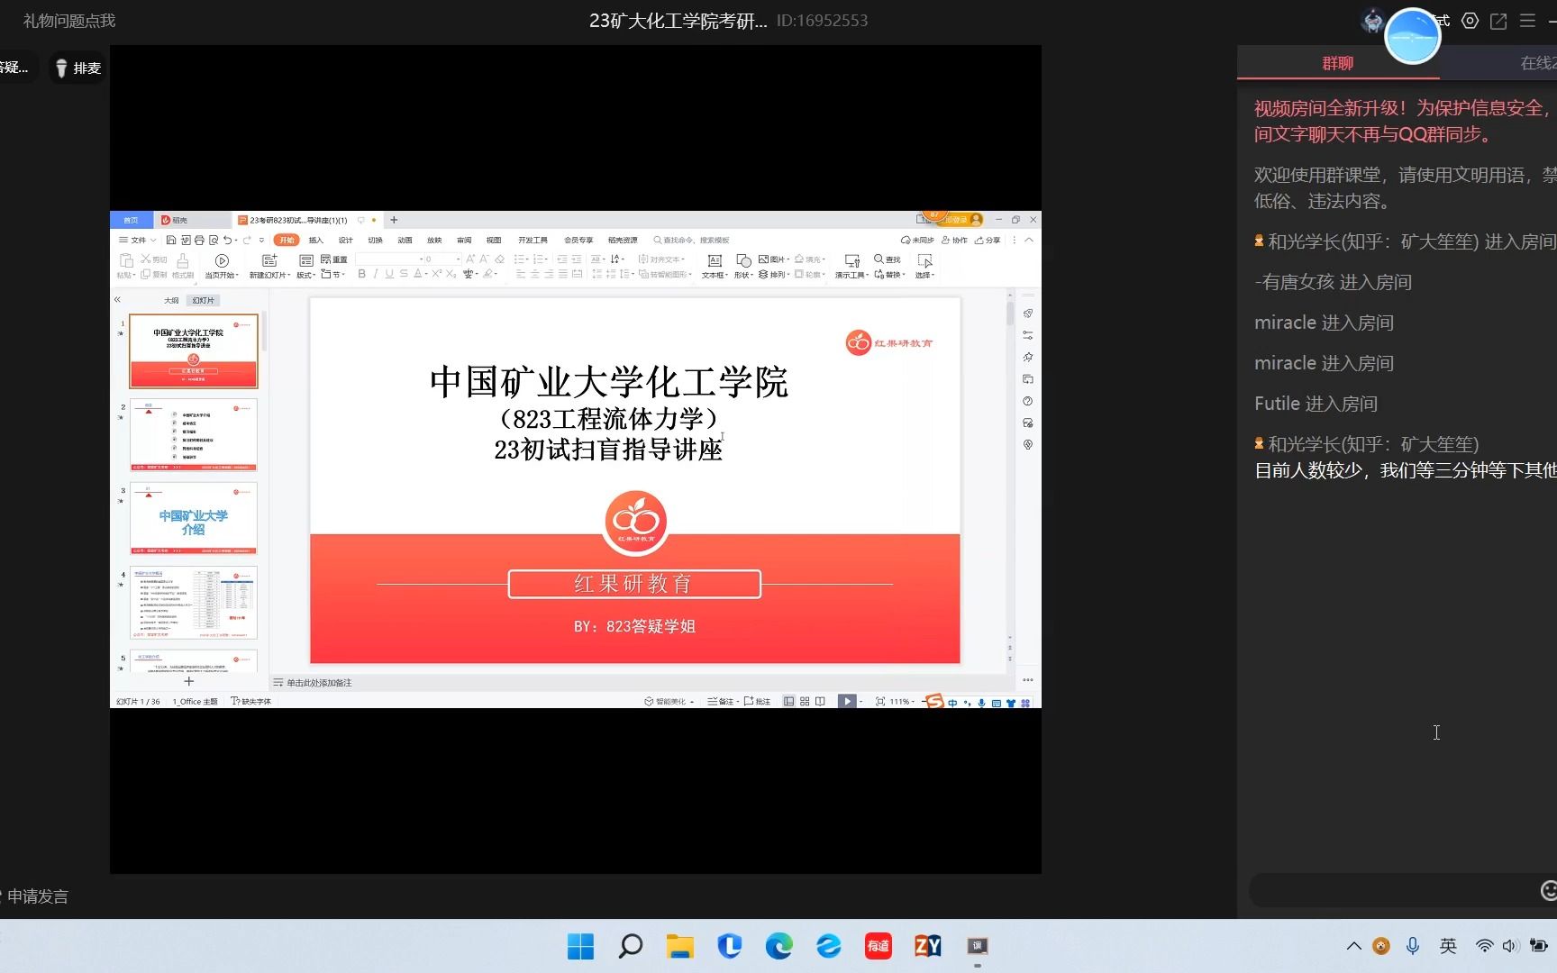This screenshot has width=1557, height=973.
Task: Click the new document tab plus button
Action: coord(394,220)
